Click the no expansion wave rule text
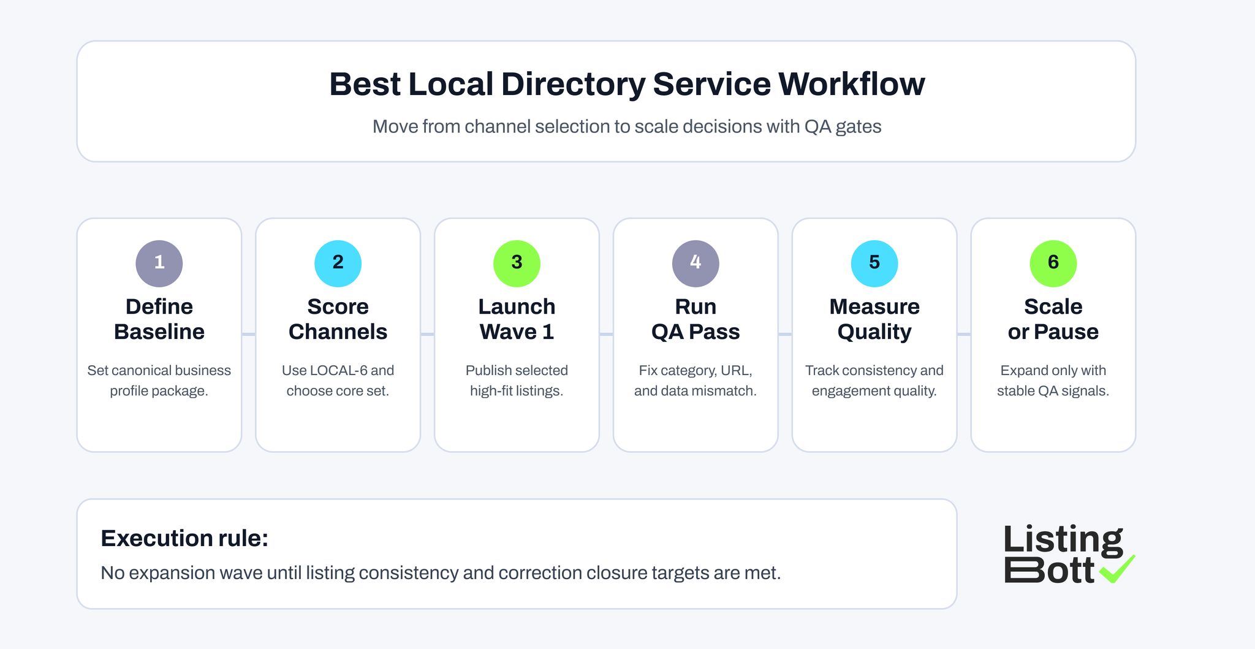 coord(441,573)
